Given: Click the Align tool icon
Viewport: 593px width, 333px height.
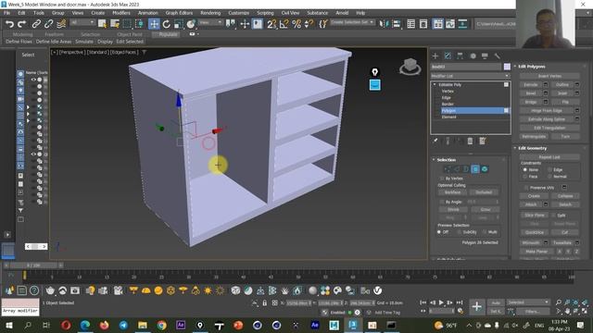Looking at the screenshot, I should (397, 24).
